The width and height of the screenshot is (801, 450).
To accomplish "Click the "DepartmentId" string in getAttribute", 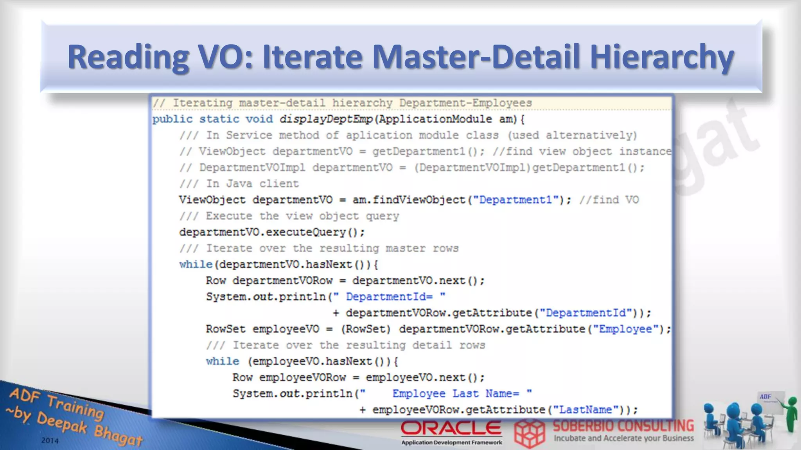I will (x=585, y=313).
